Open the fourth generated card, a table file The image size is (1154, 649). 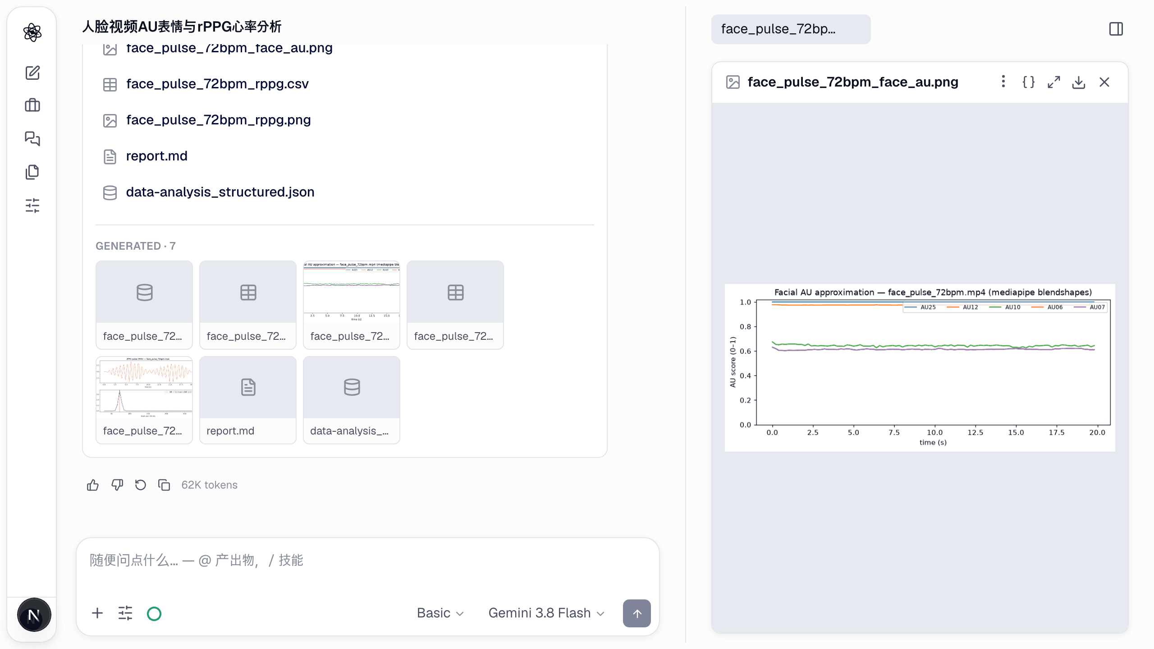click(455, 305)
